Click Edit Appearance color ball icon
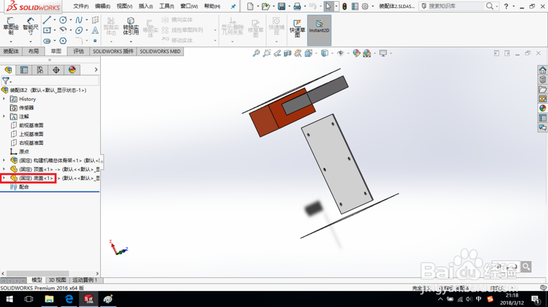 356,53
